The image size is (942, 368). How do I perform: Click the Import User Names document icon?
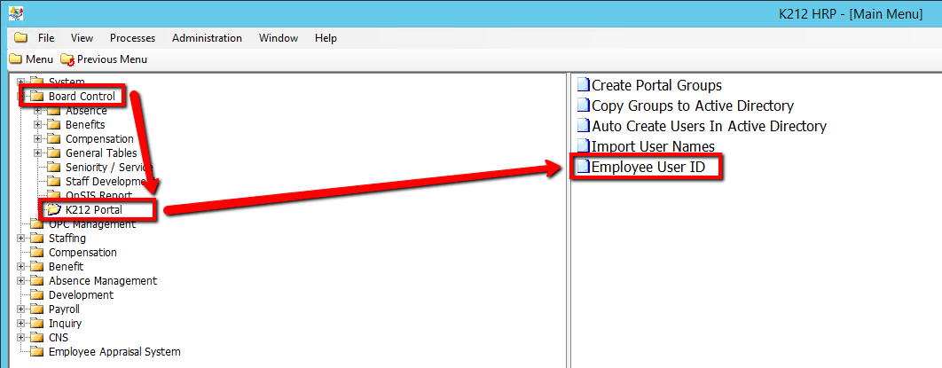pyautogui.click(x=583, y=146)
